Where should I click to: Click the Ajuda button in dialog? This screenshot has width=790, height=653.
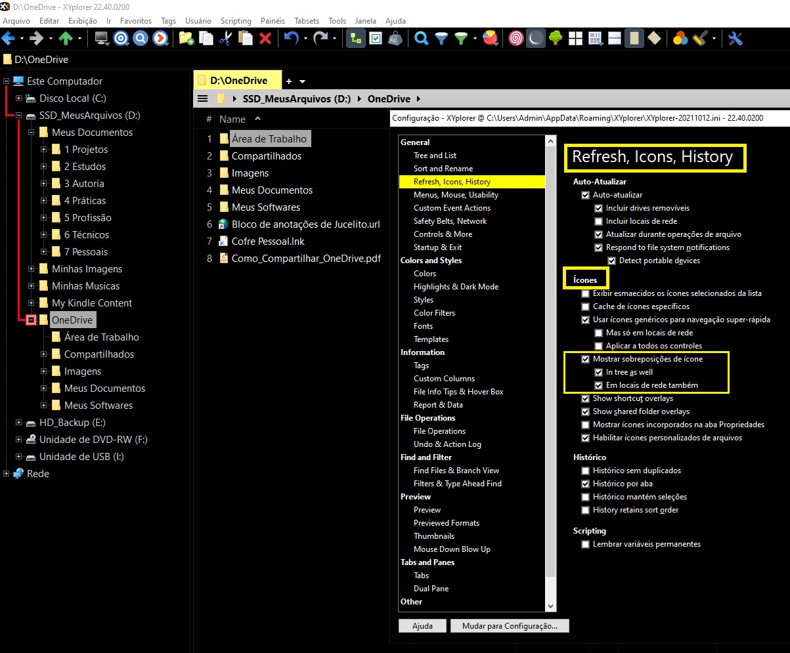pos(422,625)
